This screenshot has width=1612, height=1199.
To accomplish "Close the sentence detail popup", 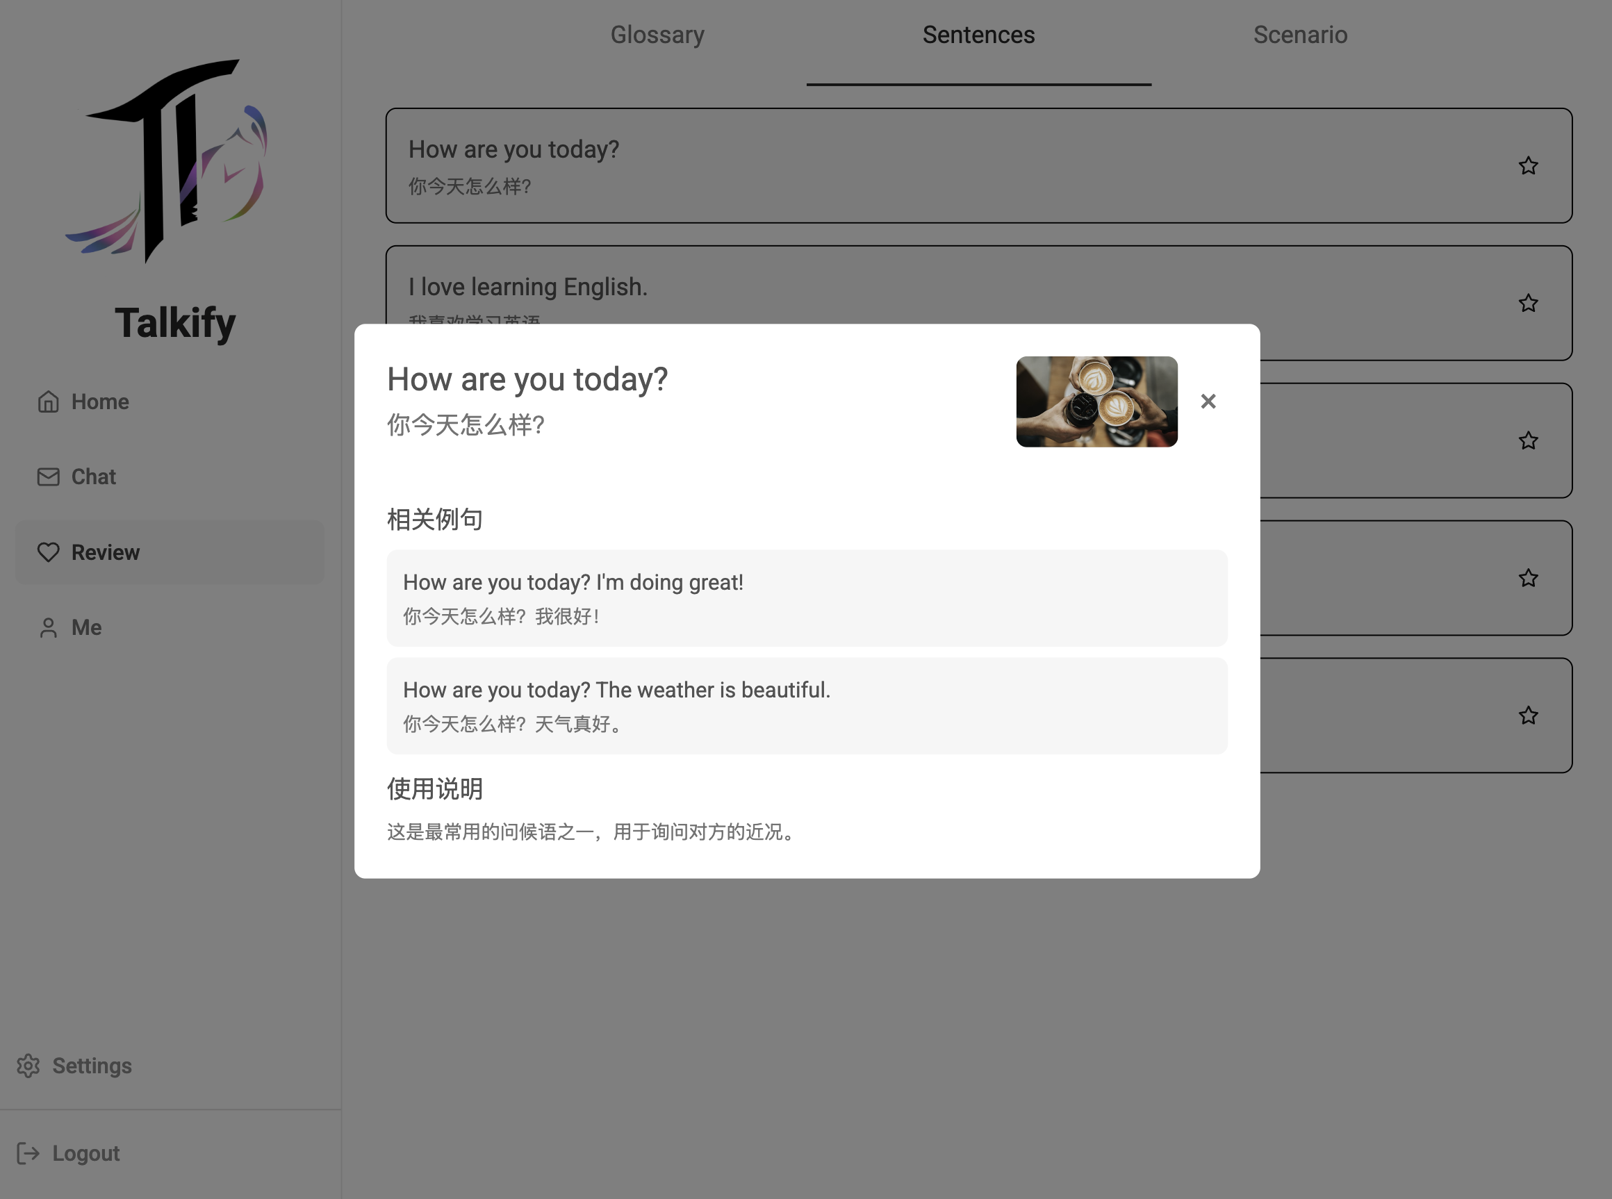I will (x=1208, y=402).
